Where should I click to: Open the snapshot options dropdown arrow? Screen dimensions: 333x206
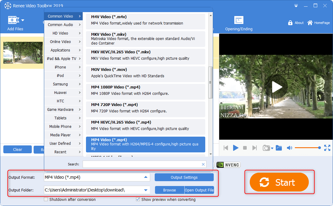pos(272,148)
